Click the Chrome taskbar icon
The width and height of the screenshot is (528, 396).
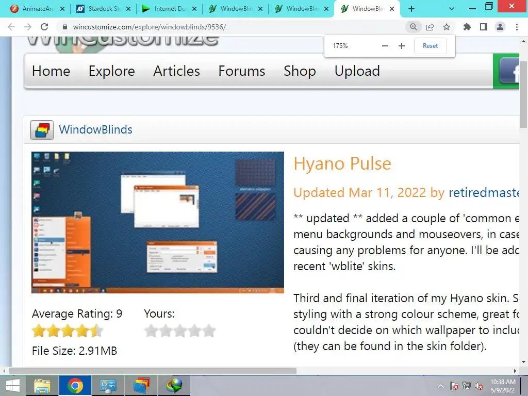point(75,386)
